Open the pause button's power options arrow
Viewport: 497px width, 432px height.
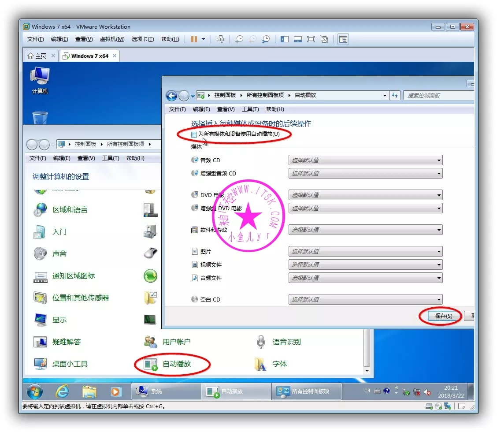[203, 39]
